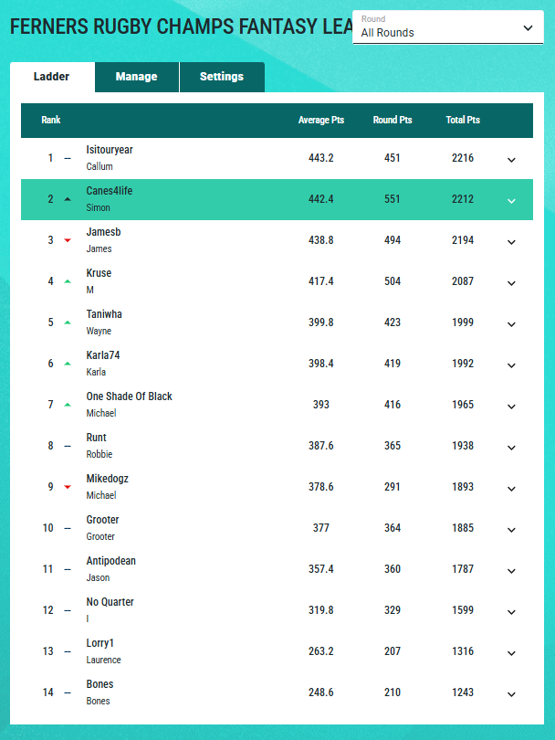Viewport: 555px width, 740px height.
Task: Expand the Canes4life row chevron
Action: (511, 200)
